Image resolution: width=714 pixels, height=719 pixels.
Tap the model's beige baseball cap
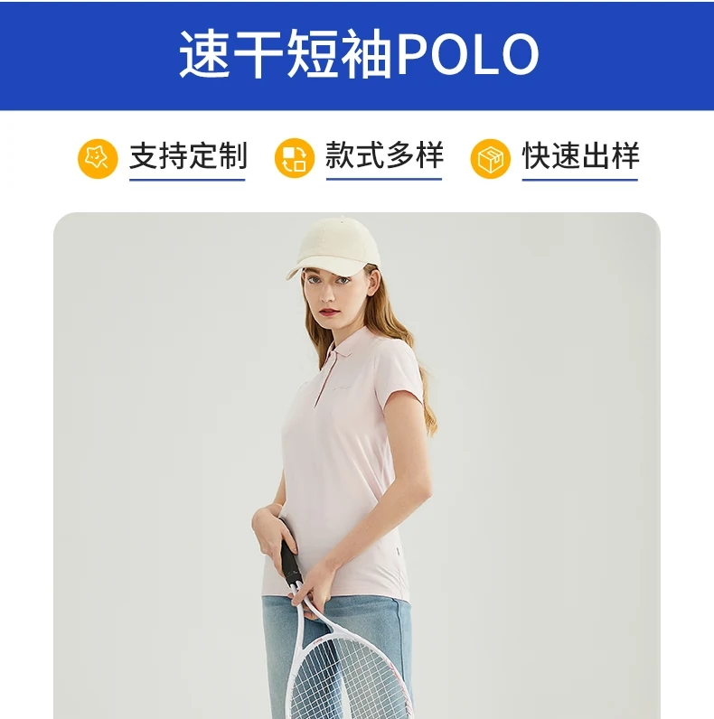coord(334,247)
